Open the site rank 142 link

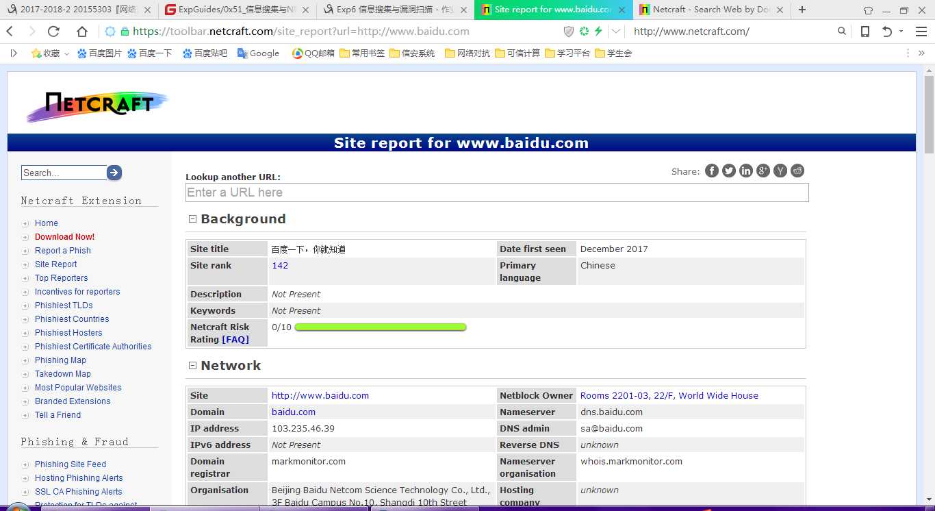tap(280, 266)
